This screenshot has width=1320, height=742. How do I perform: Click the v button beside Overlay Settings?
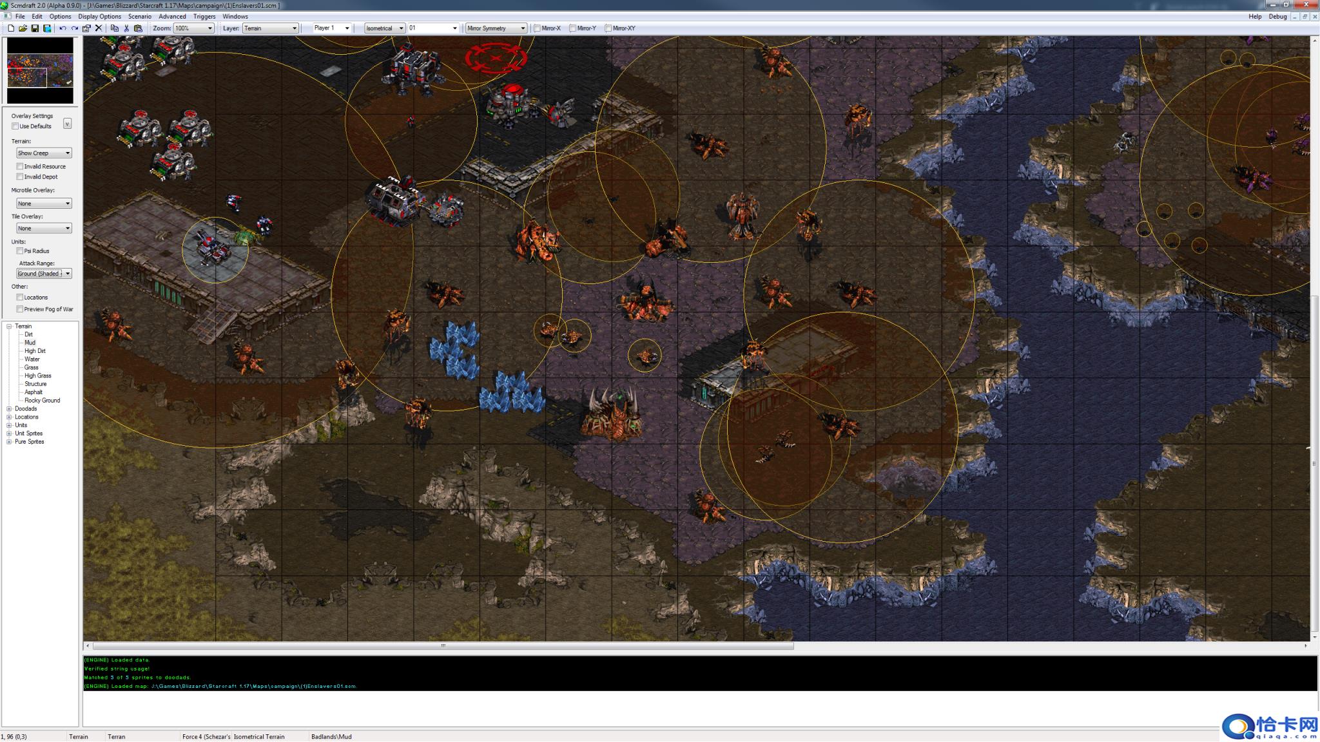pos(67,124)
